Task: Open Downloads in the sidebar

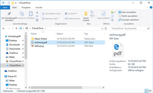Action: click(15, 45)
